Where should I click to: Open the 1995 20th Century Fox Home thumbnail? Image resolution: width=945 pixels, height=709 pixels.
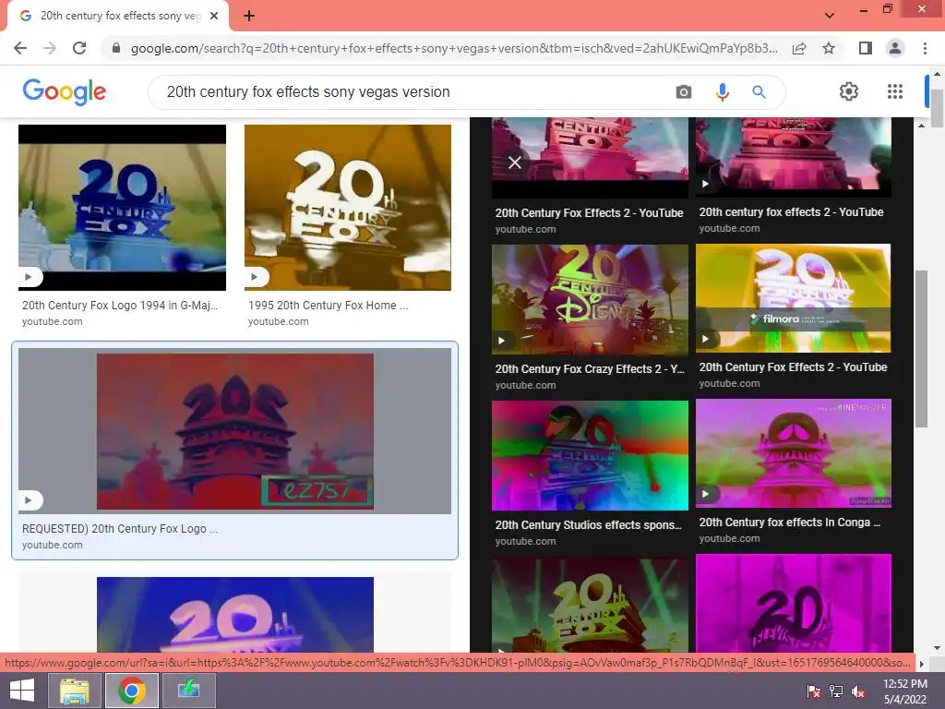tap(348, 208)
